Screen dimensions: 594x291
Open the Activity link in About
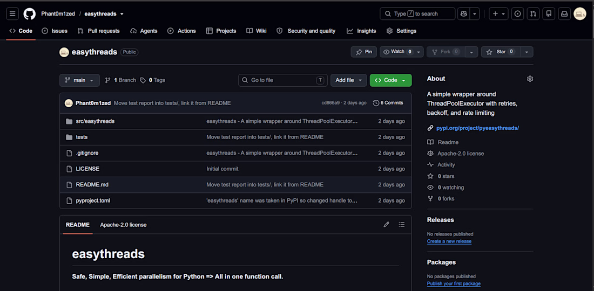point(446,165)
